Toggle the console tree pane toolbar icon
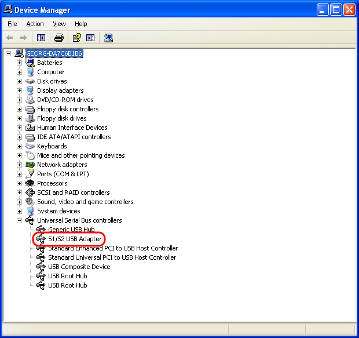The width and height of the screenshot is (359, 338). pyautogui.click(x=41, y=38)
